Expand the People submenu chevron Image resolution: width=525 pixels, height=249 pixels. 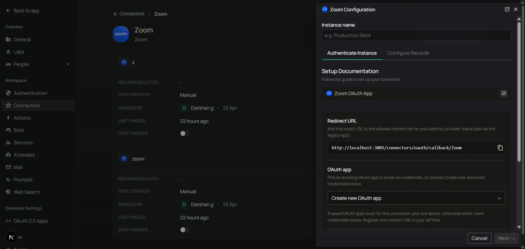[x=68, y=64]
